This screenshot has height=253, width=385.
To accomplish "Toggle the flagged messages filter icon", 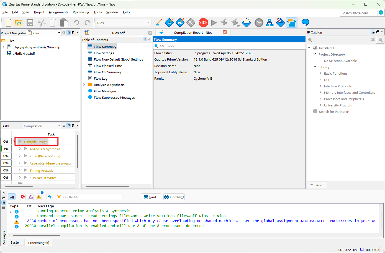I will pos(49,197).
